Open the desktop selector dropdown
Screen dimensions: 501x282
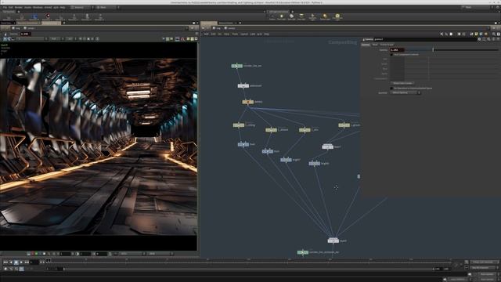[81, 7]
